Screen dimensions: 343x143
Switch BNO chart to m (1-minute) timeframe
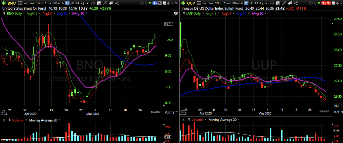[x=26, y=3]
